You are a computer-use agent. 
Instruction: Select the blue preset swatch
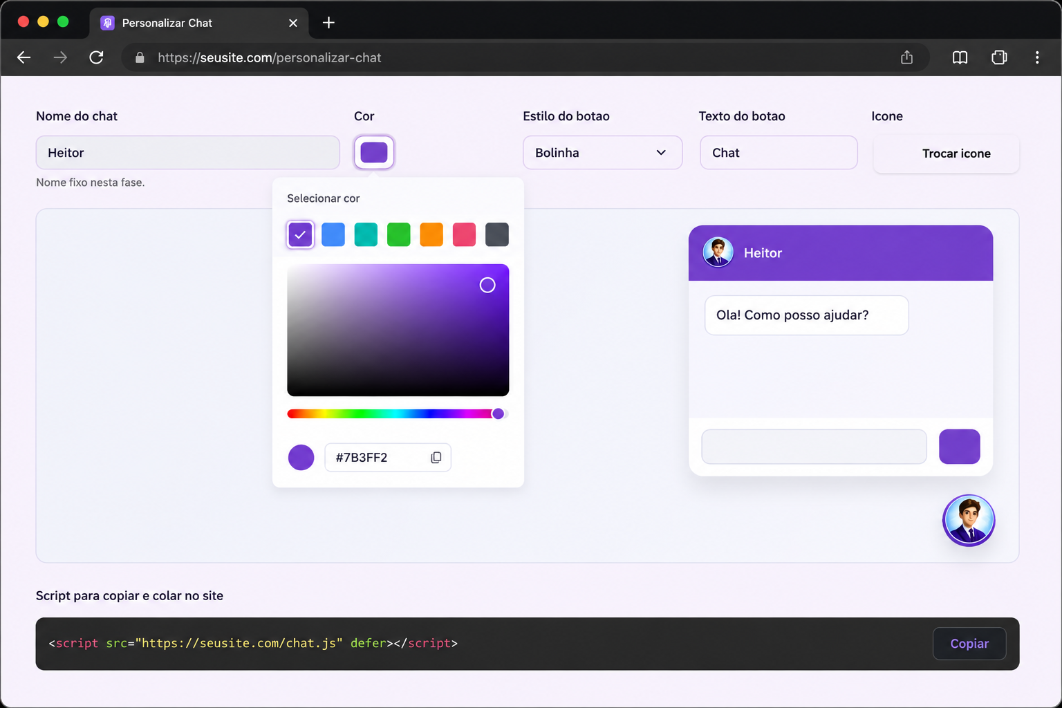[x=333, y=234]
